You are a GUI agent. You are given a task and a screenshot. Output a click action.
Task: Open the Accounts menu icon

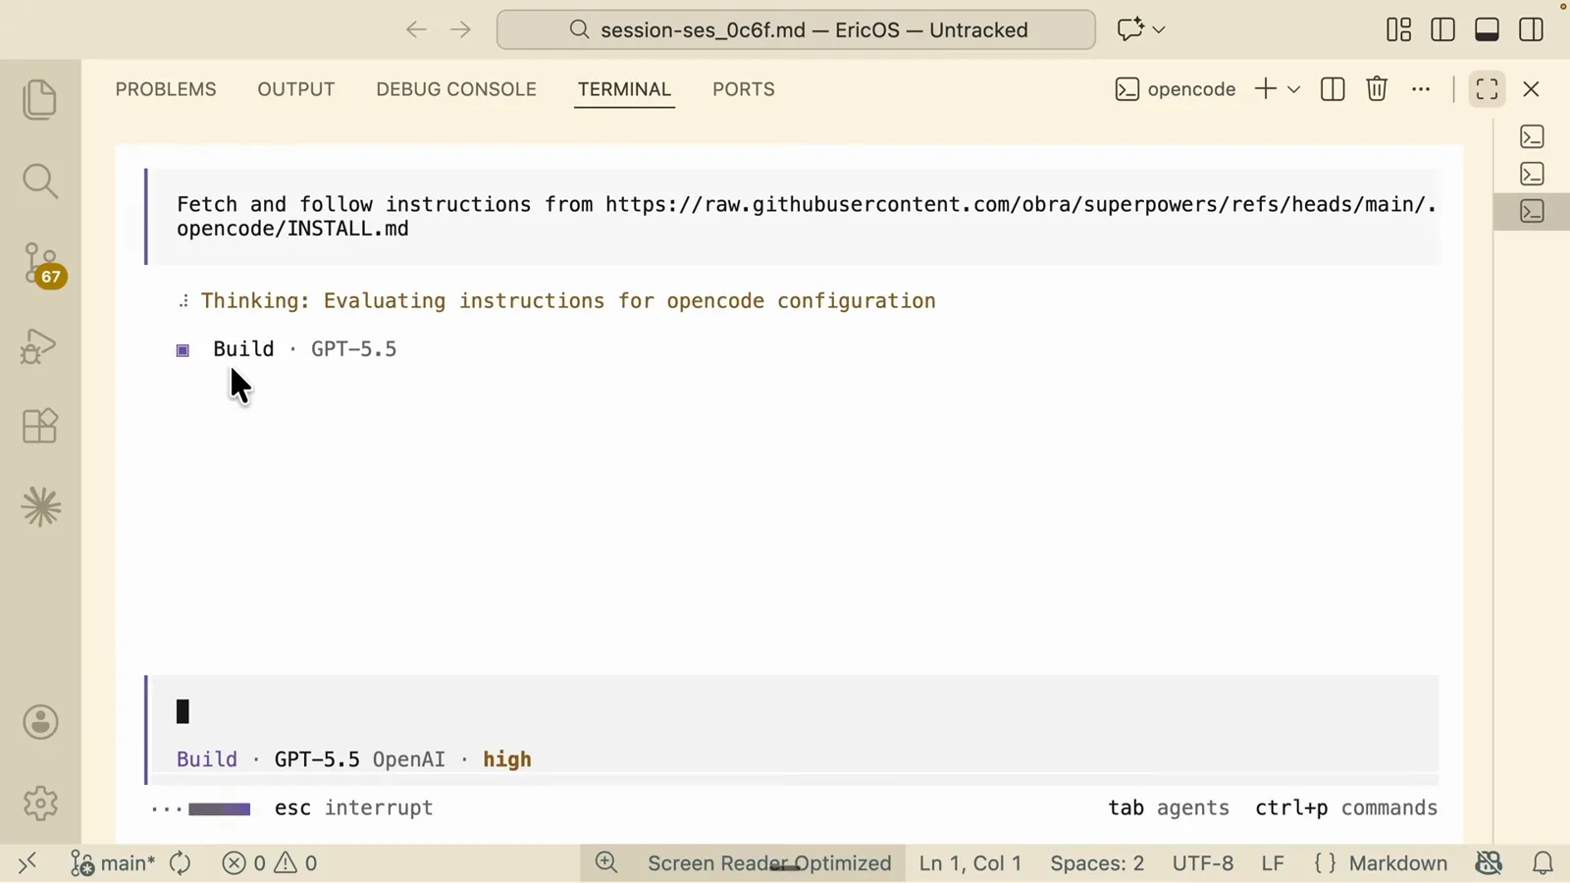tap(40, 722)
